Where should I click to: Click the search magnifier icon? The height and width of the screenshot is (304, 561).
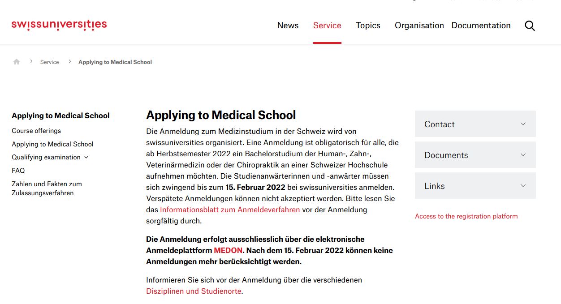point(530,26)
